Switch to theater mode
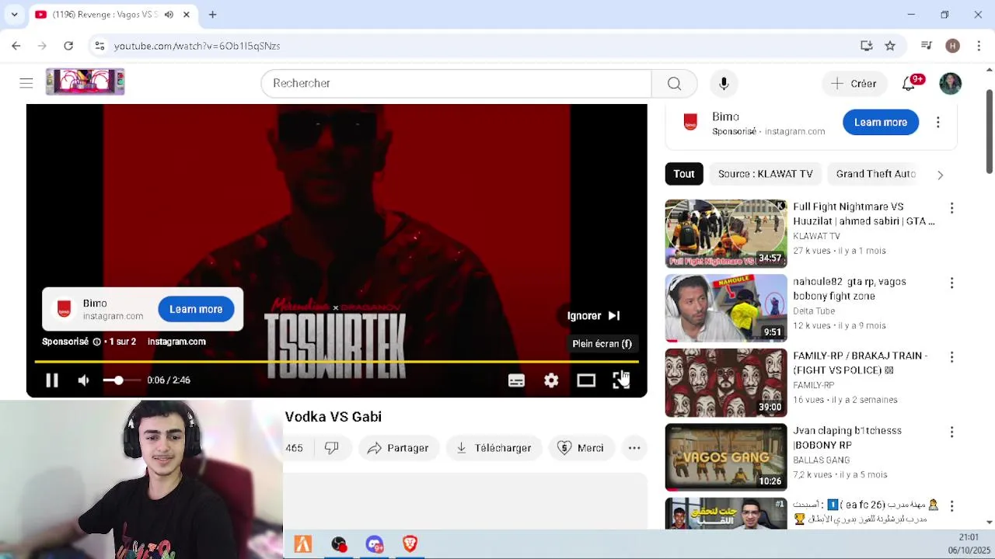Image resolution: width=995 pixels, height=559 pixels. tap(586, 380)
